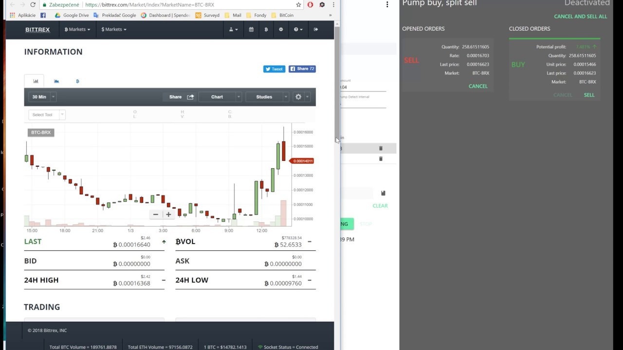Go to the Bittrex home logo
This screenshot has width=623, height=350.
37,30
